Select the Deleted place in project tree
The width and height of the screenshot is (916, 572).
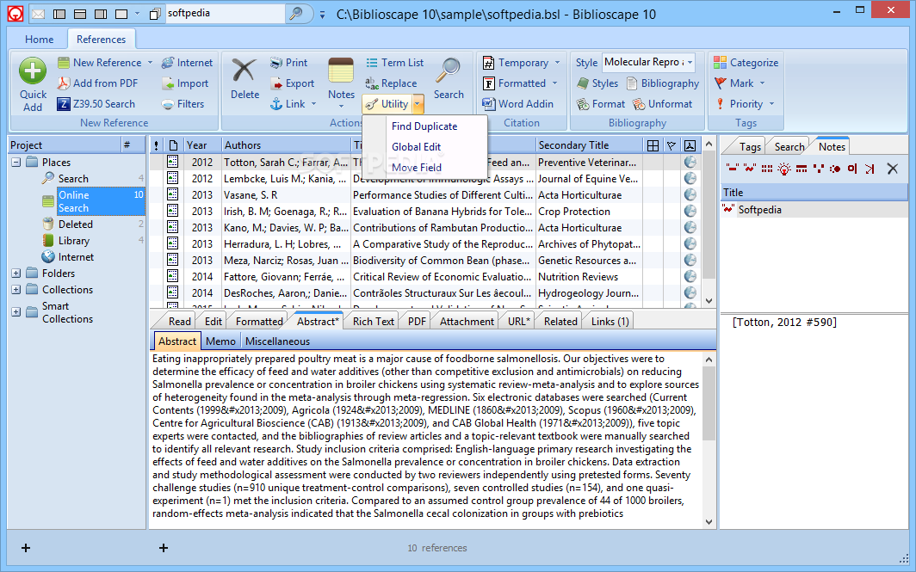coord(76,224)
